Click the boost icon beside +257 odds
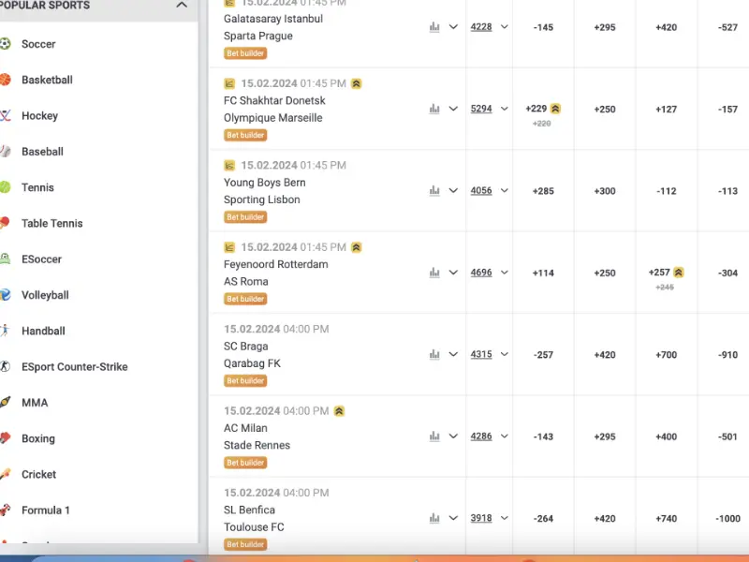Image resolution: width=749 pixels, height=562 pixels. point(678,273)
